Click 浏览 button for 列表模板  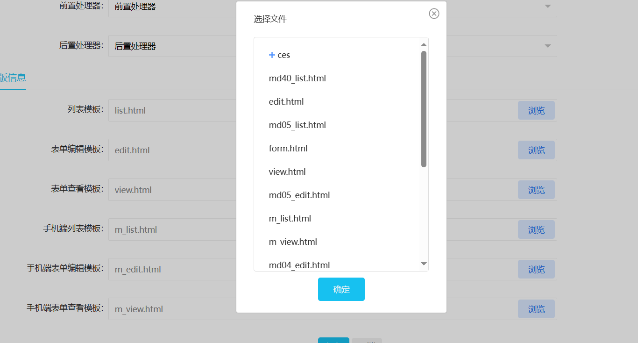(x=536, y=111)
